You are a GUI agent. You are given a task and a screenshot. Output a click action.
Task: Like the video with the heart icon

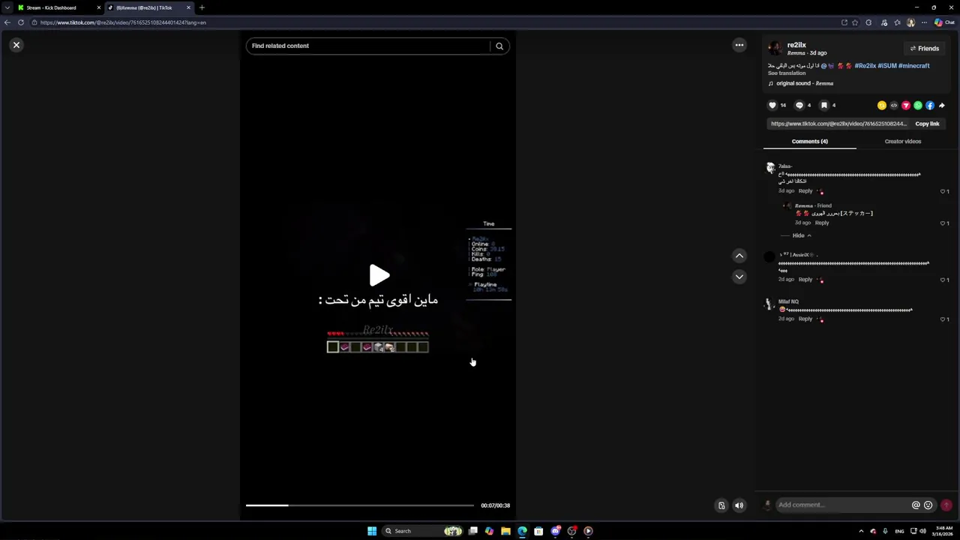[772, 105]
